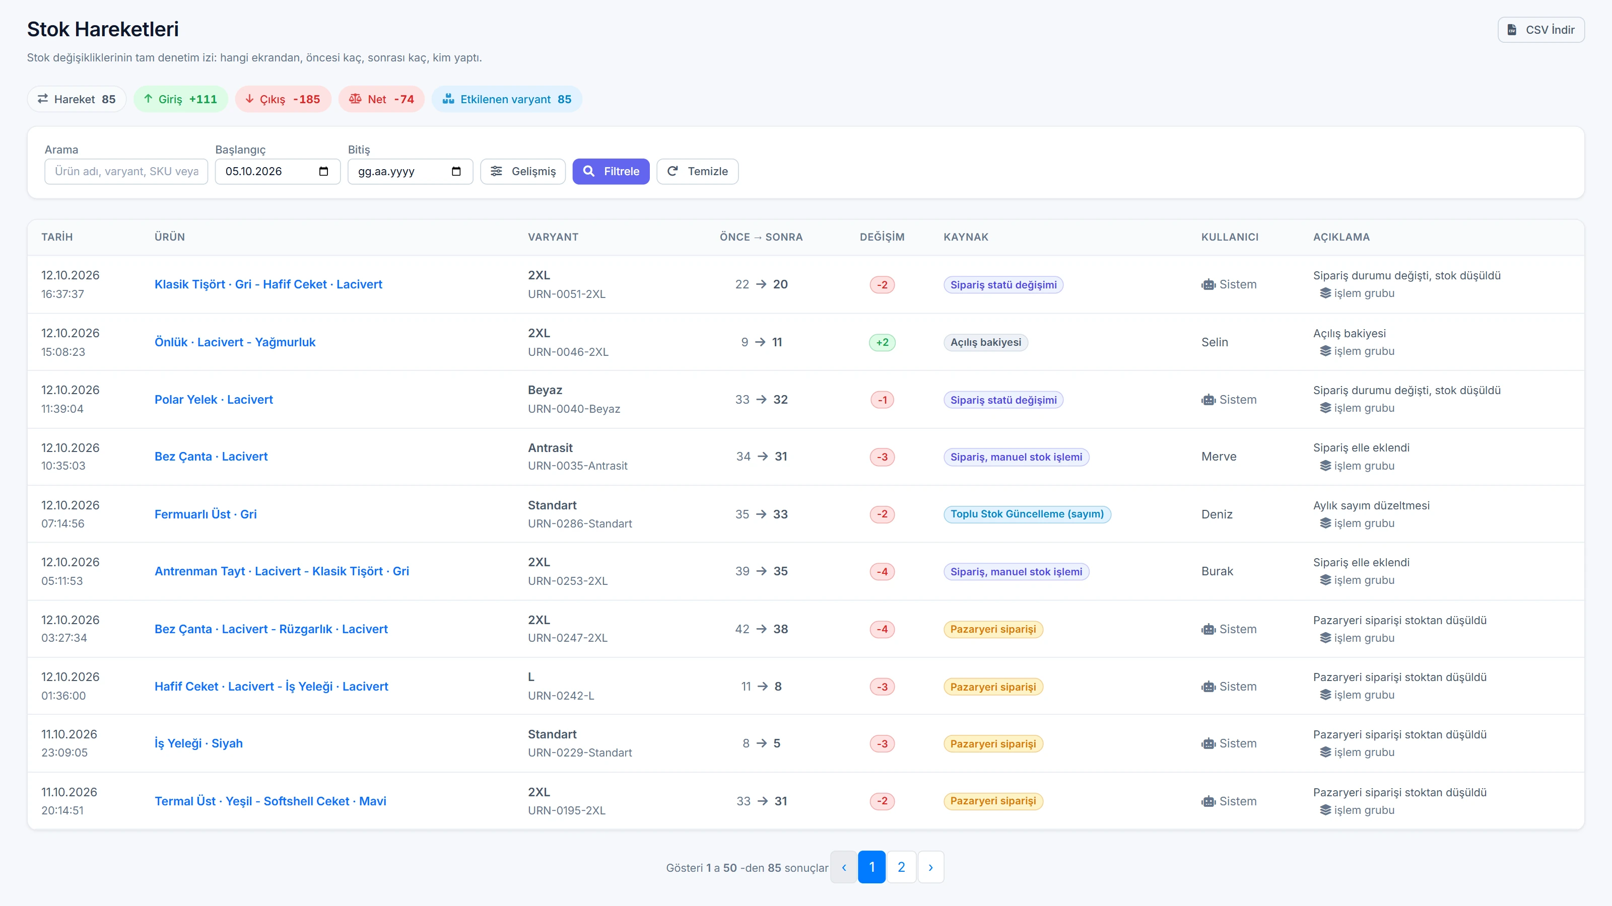Click the işlem grubu icon in first row
1612x906 pixels.
1325,293
